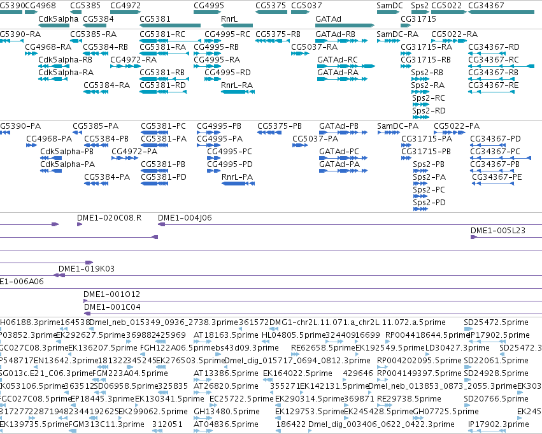Click the AT18163.5prime EST
This screenshot has width=542, height=434.
(x=203, y=342)
